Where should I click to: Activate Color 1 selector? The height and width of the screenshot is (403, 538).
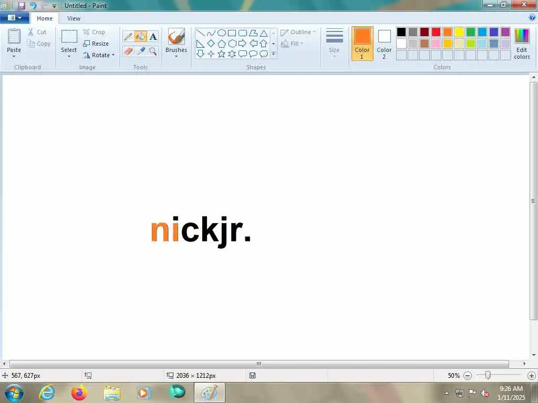click(363, 44)
